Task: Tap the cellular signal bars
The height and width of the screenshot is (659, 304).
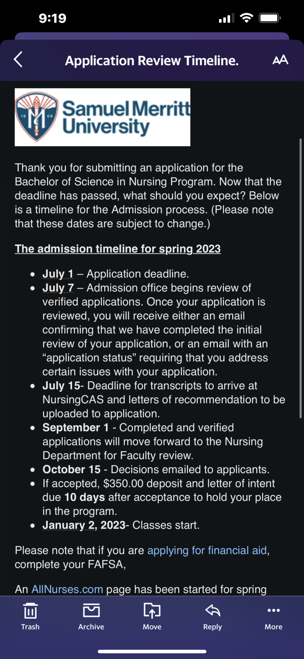Action: point(226,18)
